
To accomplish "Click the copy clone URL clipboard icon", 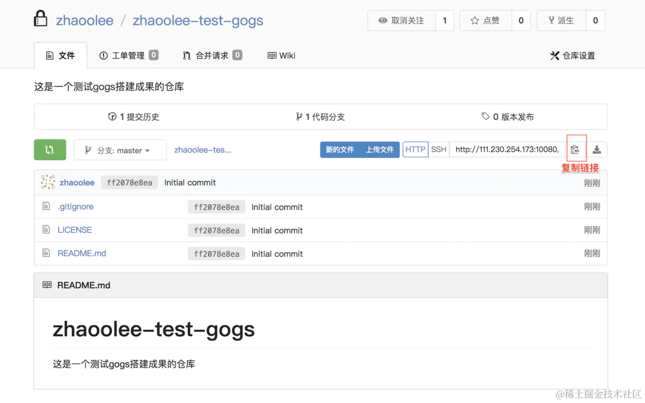I will (x=575, y=150).
